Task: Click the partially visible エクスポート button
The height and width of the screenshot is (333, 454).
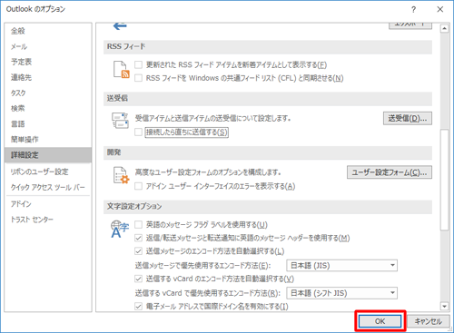Action: [410, 25]
